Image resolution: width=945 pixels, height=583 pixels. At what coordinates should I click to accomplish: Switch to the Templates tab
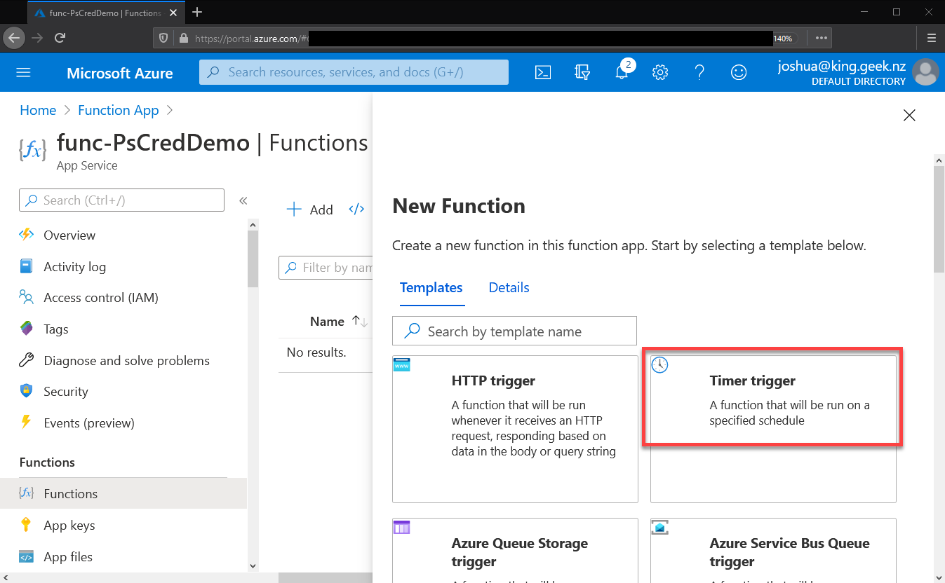431,287
